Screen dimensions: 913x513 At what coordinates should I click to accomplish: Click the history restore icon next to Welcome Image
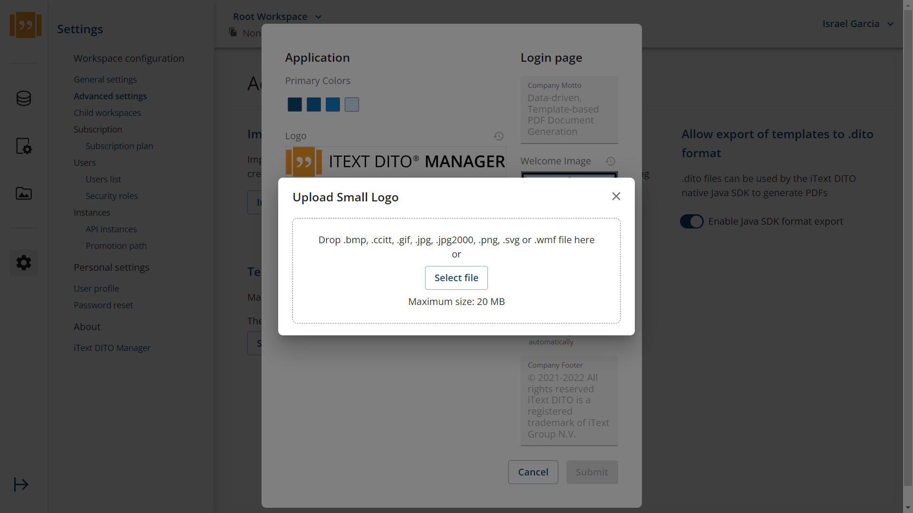point(611,161)
